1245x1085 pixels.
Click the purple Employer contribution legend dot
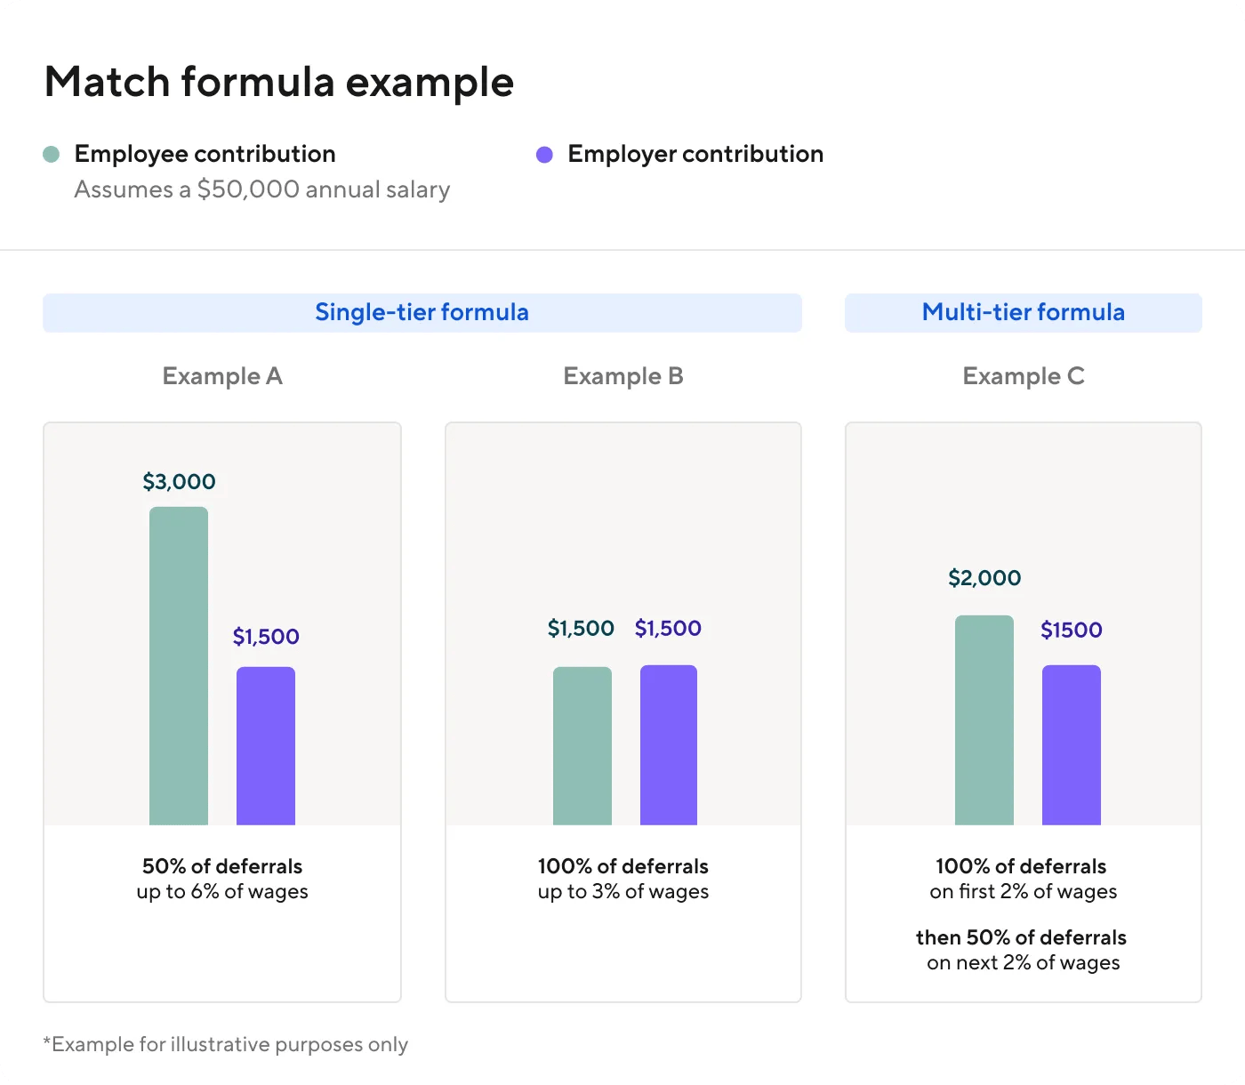(544, 155)
